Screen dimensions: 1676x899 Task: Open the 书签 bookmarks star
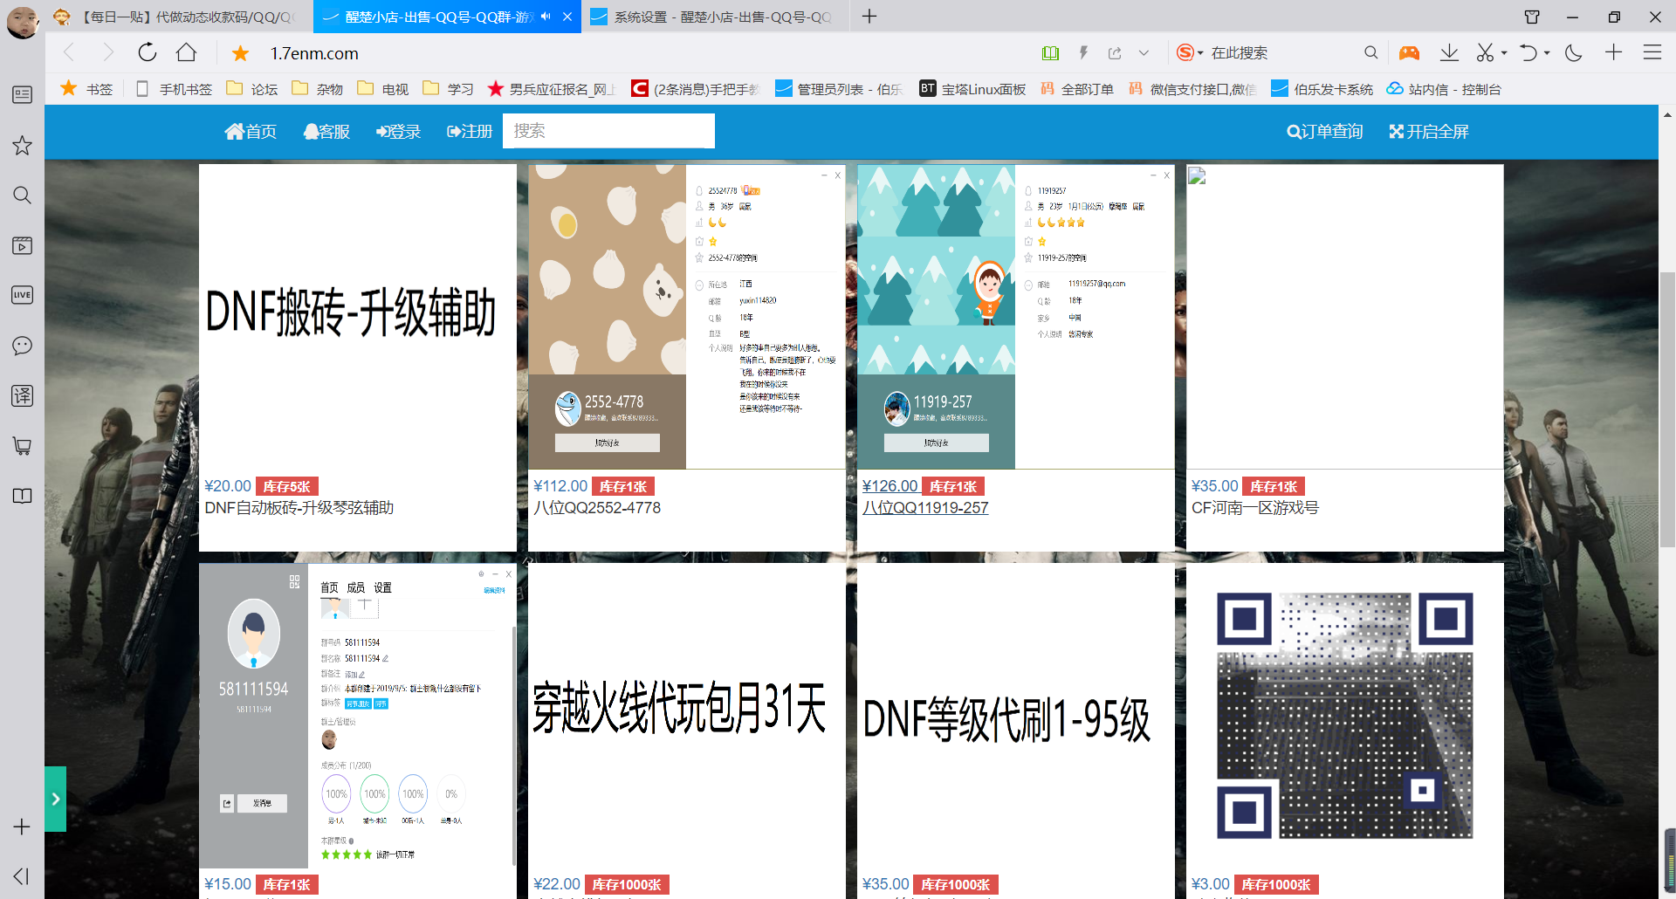86,89
